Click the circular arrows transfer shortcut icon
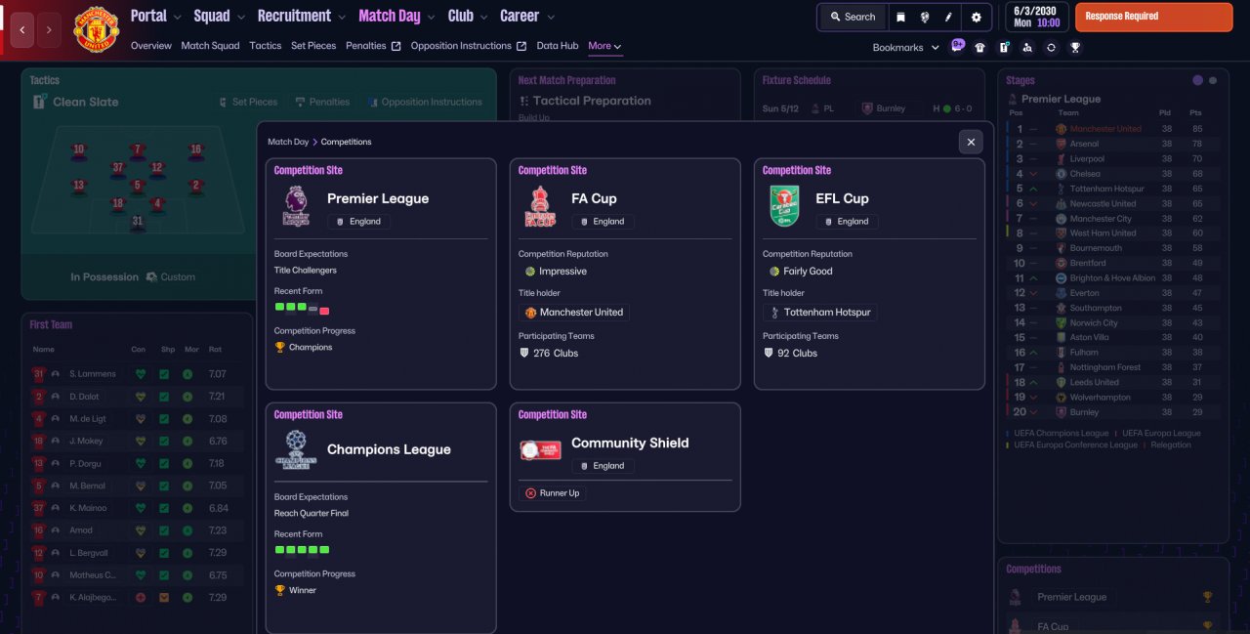The image size is (1250, 634). (1051, 47)
